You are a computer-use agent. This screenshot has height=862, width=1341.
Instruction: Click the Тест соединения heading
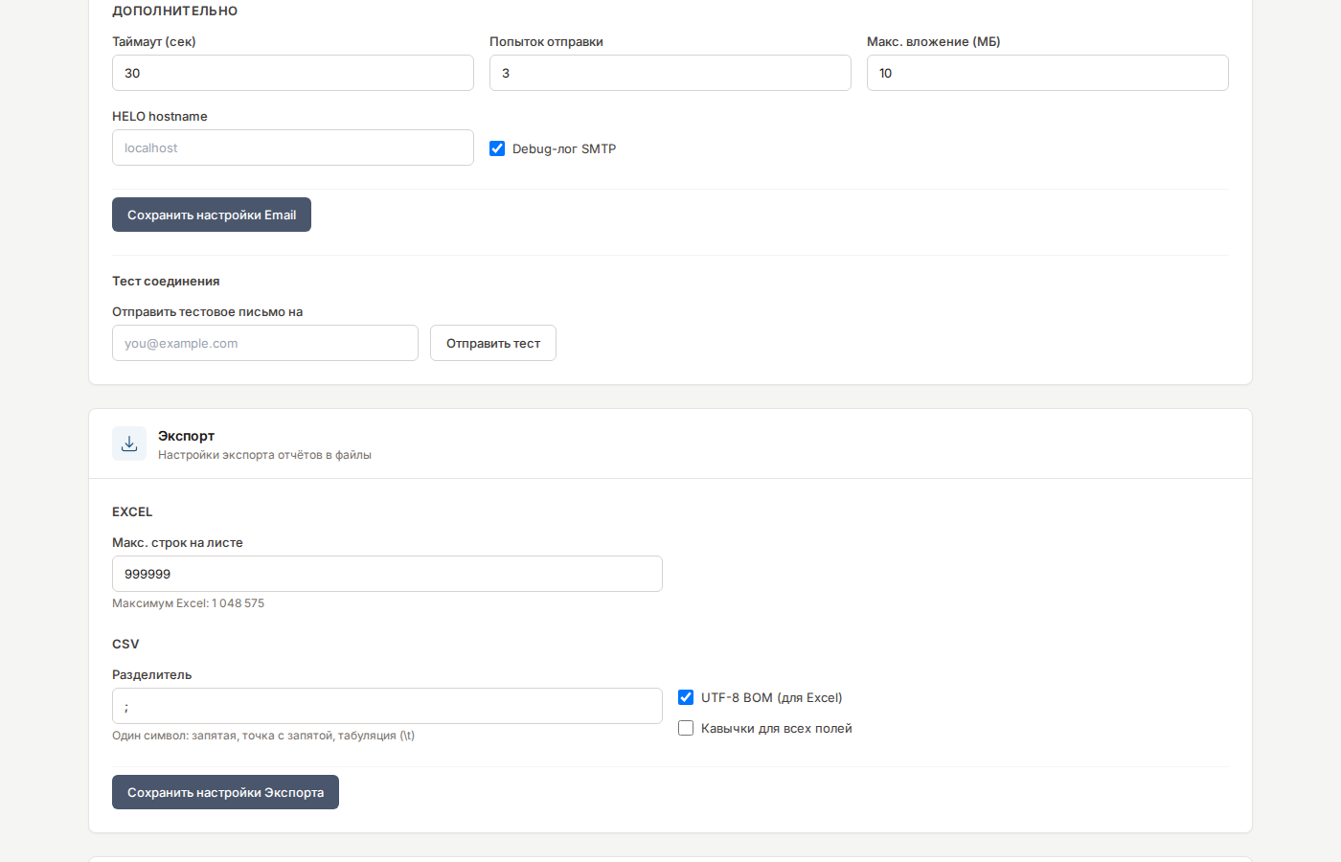[166, 281]
